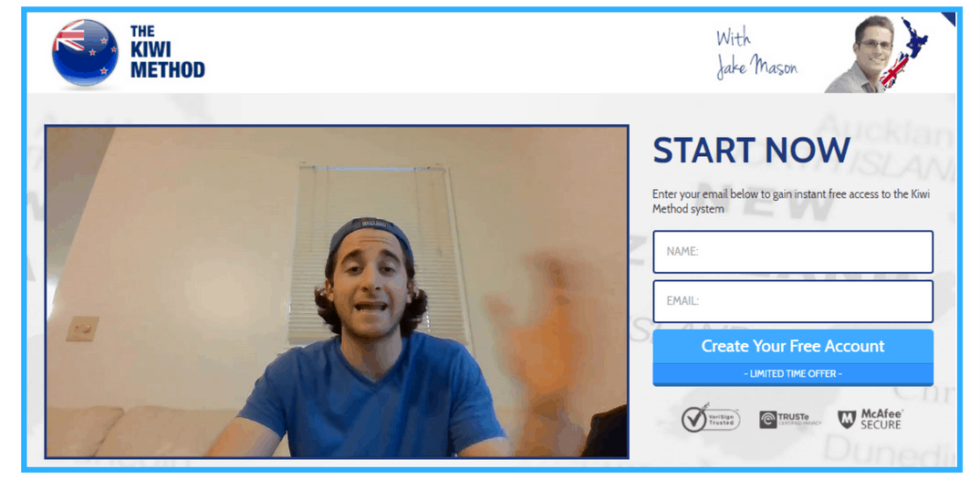Select THE KIWI METHOD title text
The image size is (980, 480).
(167, 51)
